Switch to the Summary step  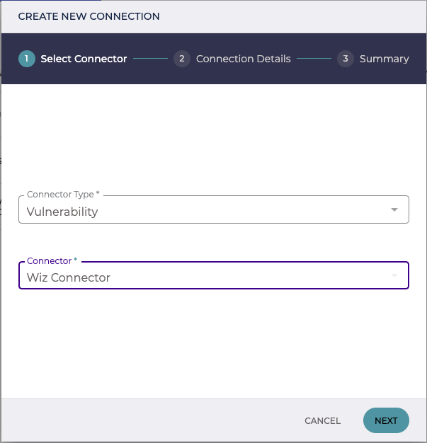(384, 59)
